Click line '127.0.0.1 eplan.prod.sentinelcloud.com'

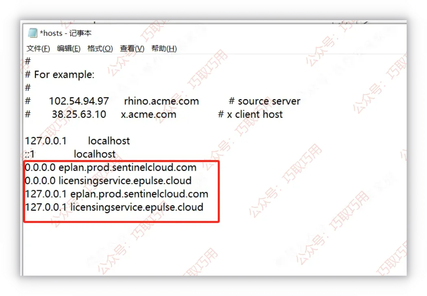117,194
